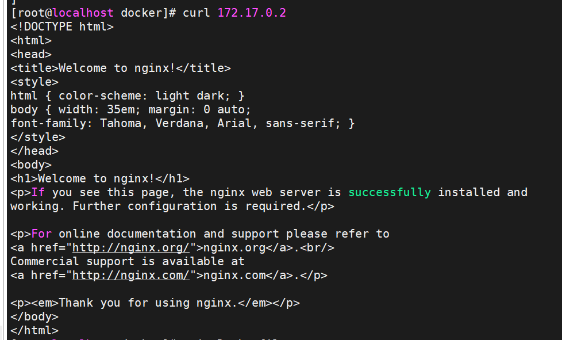Click the 'font-family: Tahoma' line
This screenshot has height=340, width=562.
pyautogui.click(x=182, y=123)
